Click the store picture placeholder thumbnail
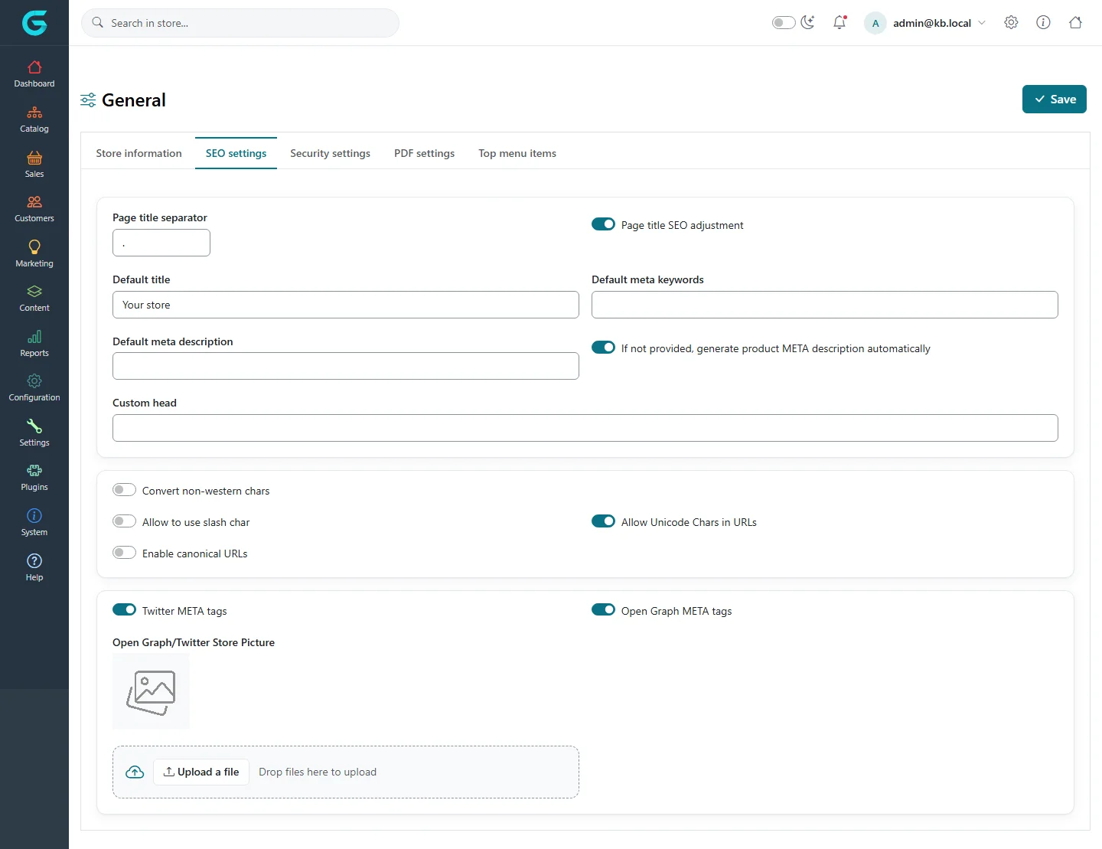This screenshot has height=849, width=1102. coord(151,692)
